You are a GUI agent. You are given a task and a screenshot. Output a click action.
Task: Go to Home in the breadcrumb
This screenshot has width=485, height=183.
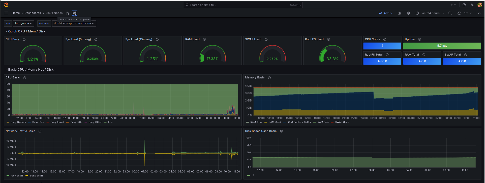pos(16,13)
